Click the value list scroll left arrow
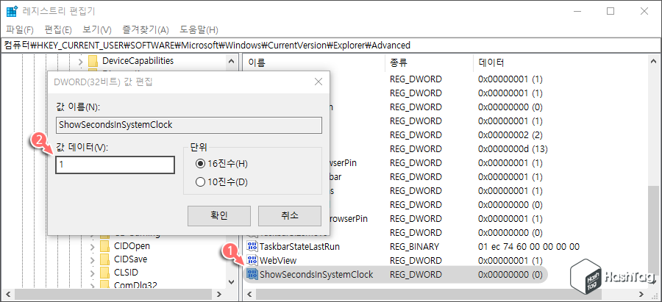The height and width of the screenshot is (302, 662). point(249,294)
